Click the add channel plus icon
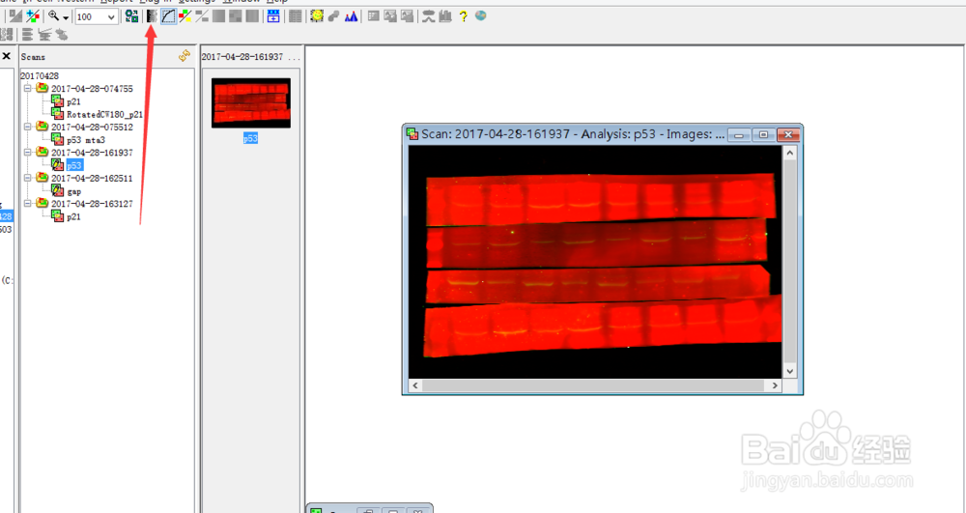Viewport: 966px width, 513px height. click(x=33, y=16)
